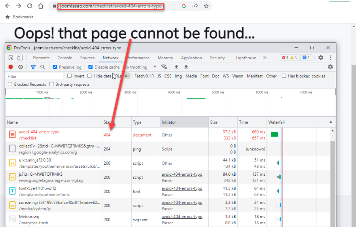Open the Sources tab
356x227 pixels.
(x=87, y=58)
